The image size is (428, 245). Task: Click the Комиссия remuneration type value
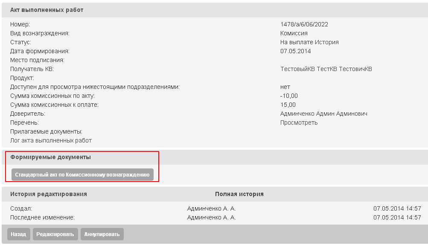coord(294,34)
